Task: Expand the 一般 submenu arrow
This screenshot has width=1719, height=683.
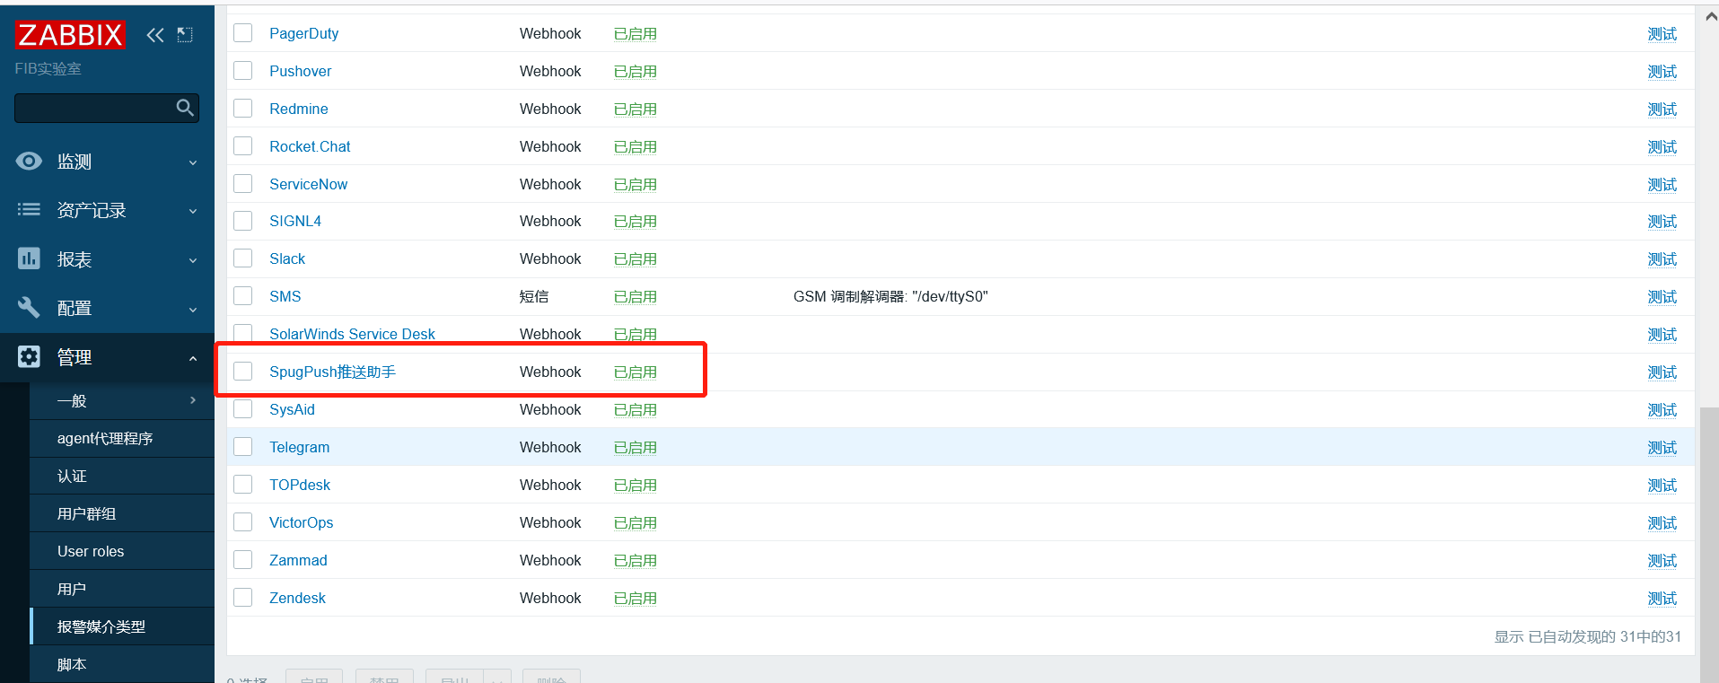Action: (192, 400)
